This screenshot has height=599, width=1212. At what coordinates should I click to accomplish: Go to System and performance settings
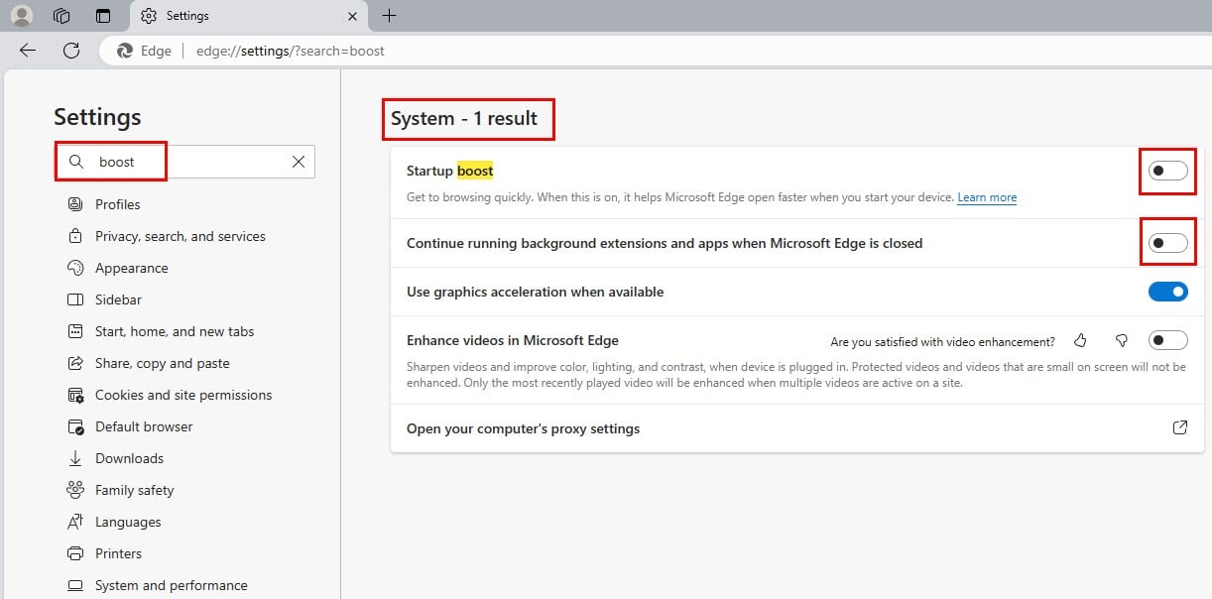tap(171, 585)
